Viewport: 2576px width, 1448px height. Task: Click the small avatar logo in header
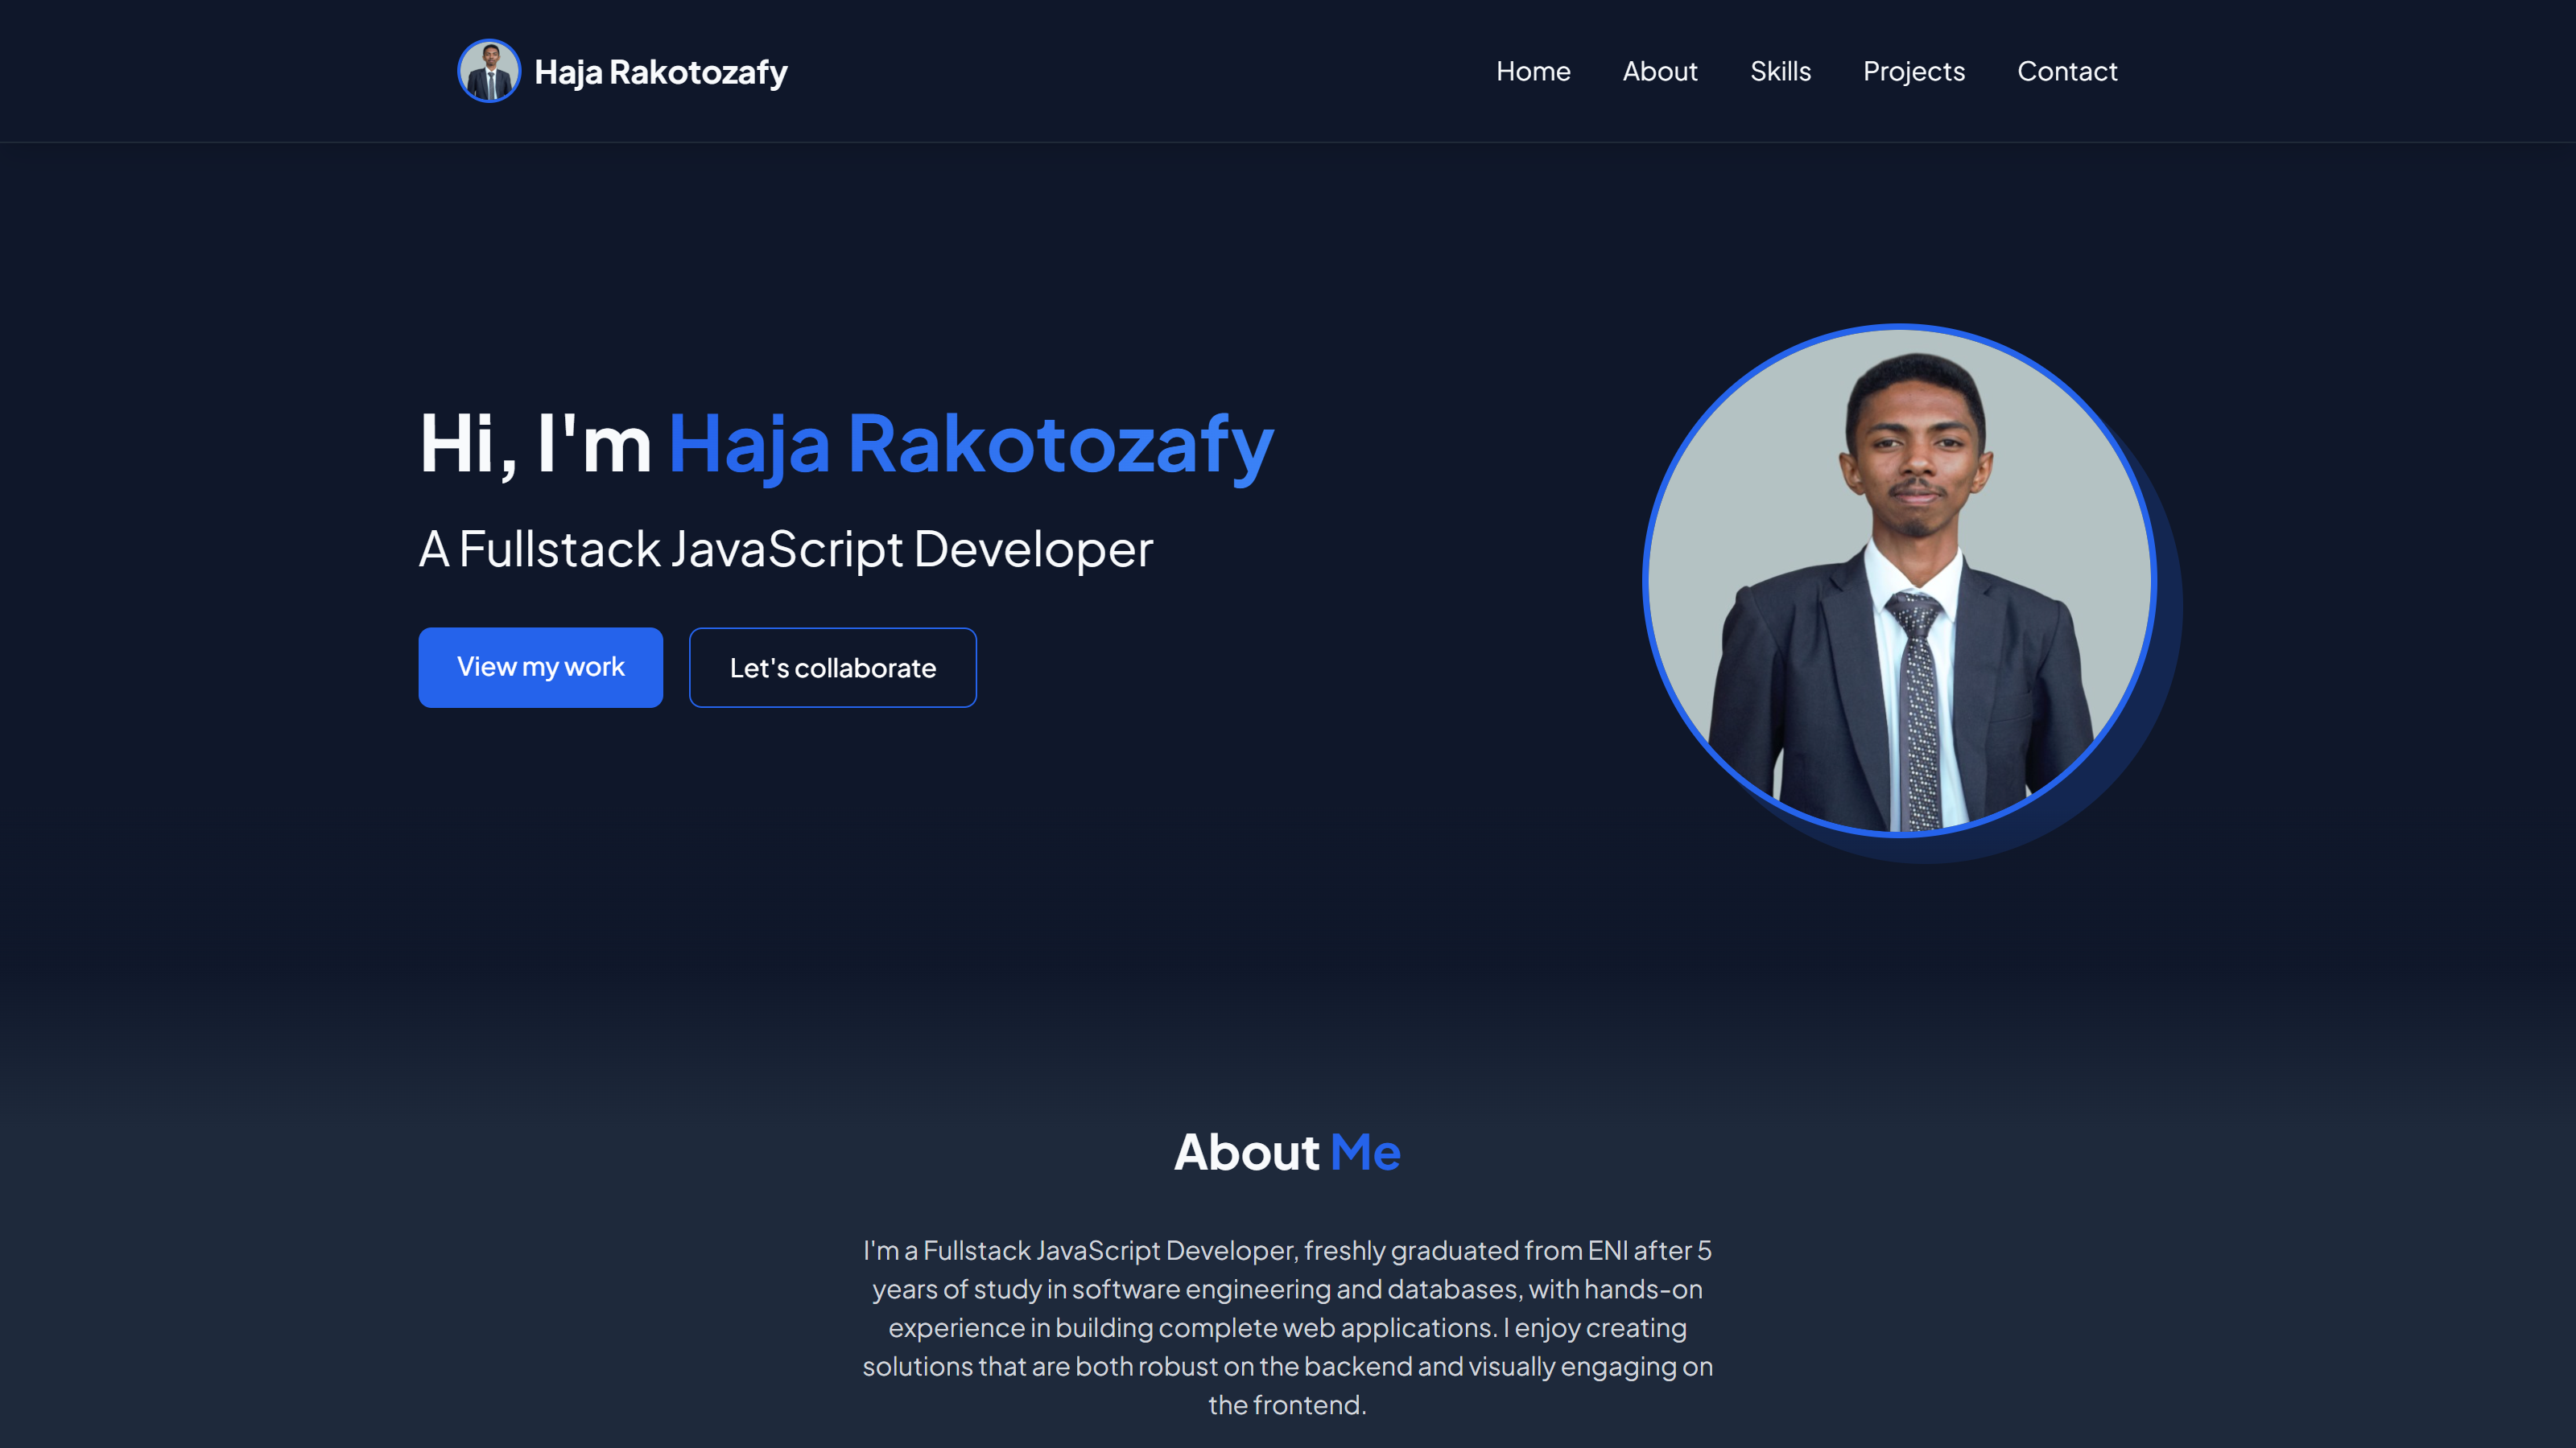(x=488, y=71)
